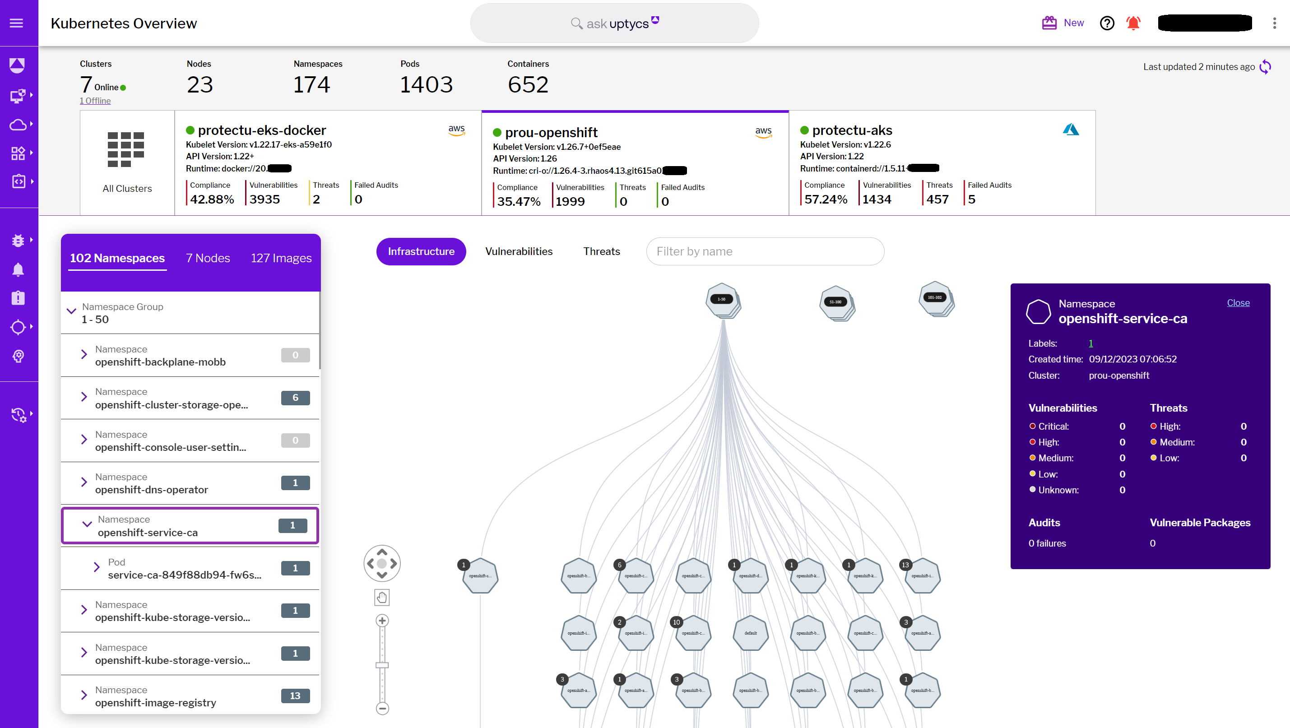This screenshot has width=1290, height=728.
Task: Switch to the Vulnerabilities view tab
Action: (519, 251)
